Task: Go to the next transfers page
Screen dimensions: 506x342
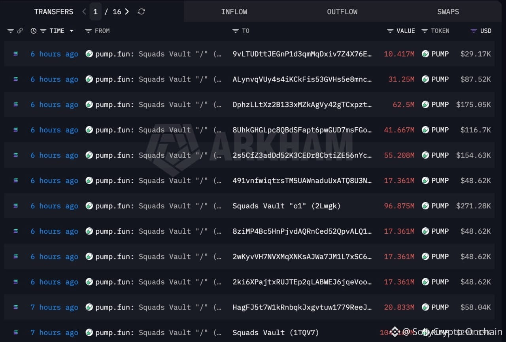Action: pos(127,12)
